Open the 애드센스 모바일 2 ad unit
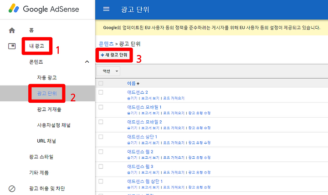Viewport: 328px width, 195px height. (x=144, y=122)
